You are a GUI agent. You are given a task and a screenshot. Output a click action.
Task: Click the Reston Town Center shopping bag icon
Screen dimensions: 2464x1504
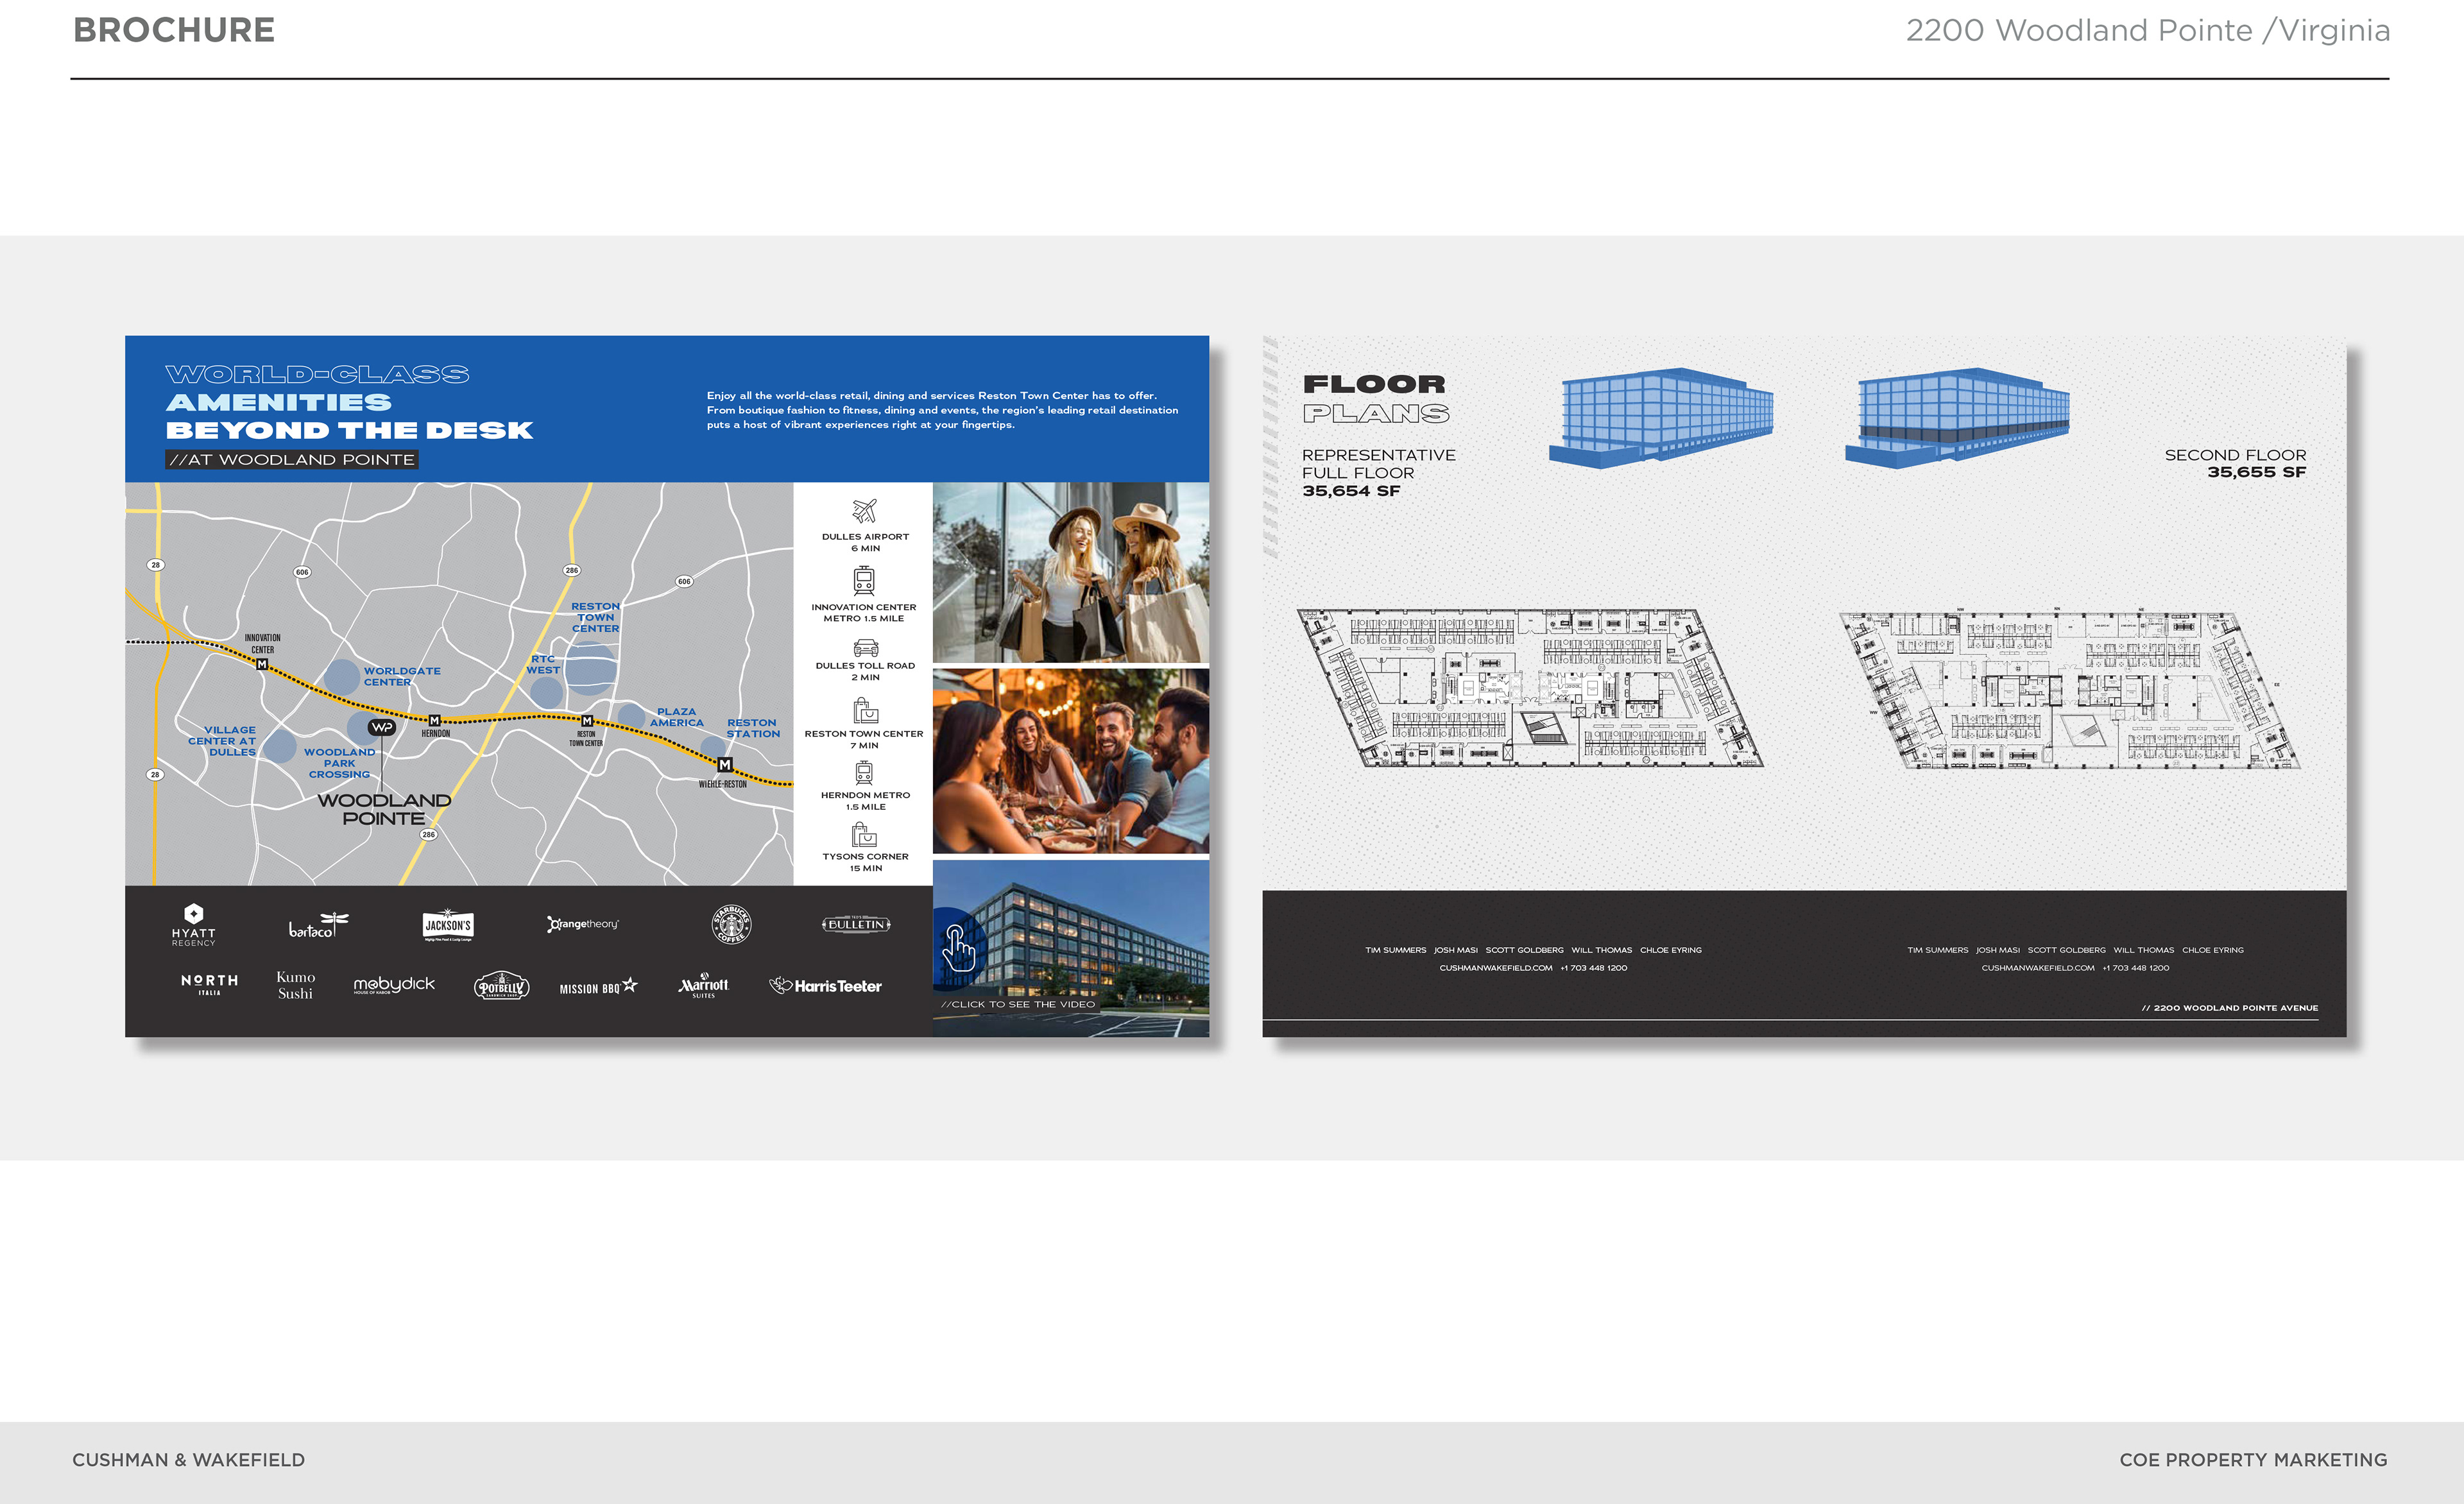point(865,711)
